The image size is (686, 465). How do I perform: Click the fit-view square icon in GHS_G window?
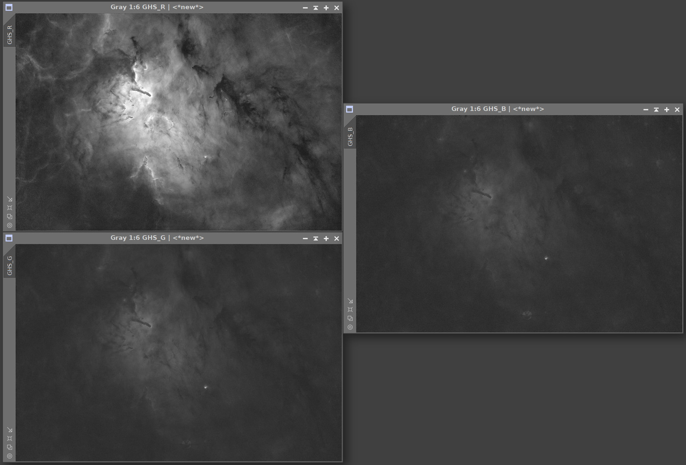pos(9,438)
